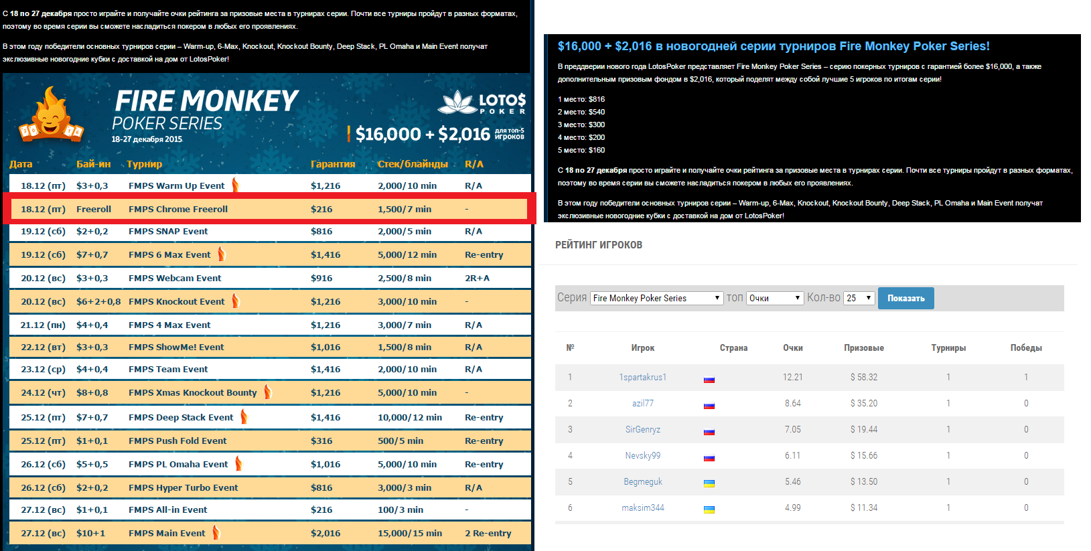Click the Russian flag in SirGenryz's row
Screen dimensions: 1091x551
tap(709, 431)
